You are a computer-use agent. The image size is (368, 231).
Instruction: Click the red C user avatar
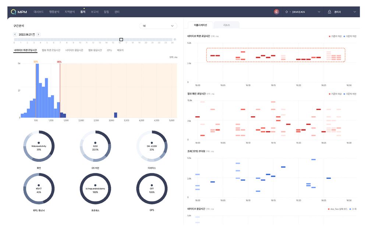pyautogui.click(x=276, y=12)
